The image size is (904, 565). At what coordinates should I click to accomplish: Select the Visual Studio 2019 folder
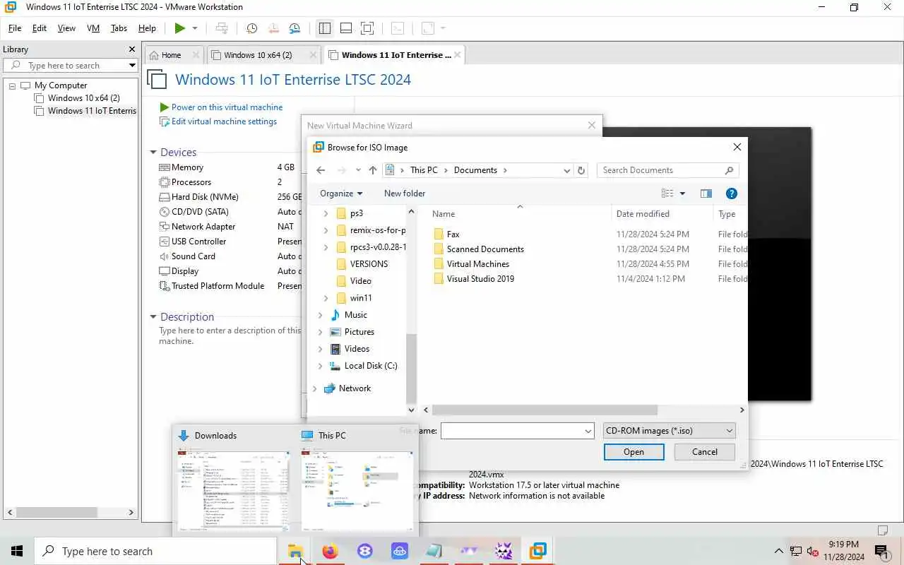pyautogui.click(x=480, y=279)
